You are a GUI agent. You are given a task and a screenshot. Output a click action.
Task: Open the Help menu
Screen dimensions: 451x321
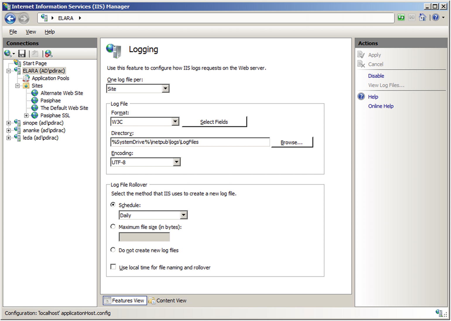[49, 32]
